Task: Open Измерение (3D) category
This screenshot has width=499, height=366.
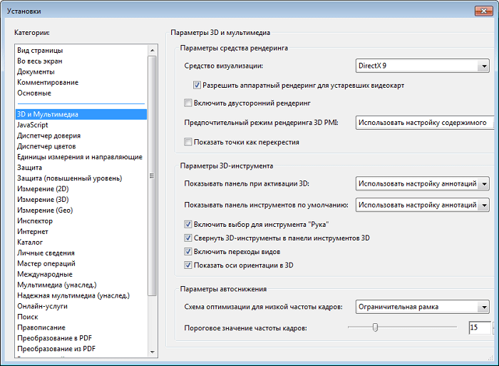Action: pyautogui.click(x=81, y=200)
